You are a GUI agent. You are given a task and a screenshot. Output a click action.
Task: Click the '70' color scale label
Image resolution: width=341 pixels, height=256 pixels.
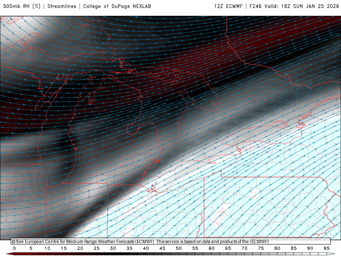(x=244, y=248)
